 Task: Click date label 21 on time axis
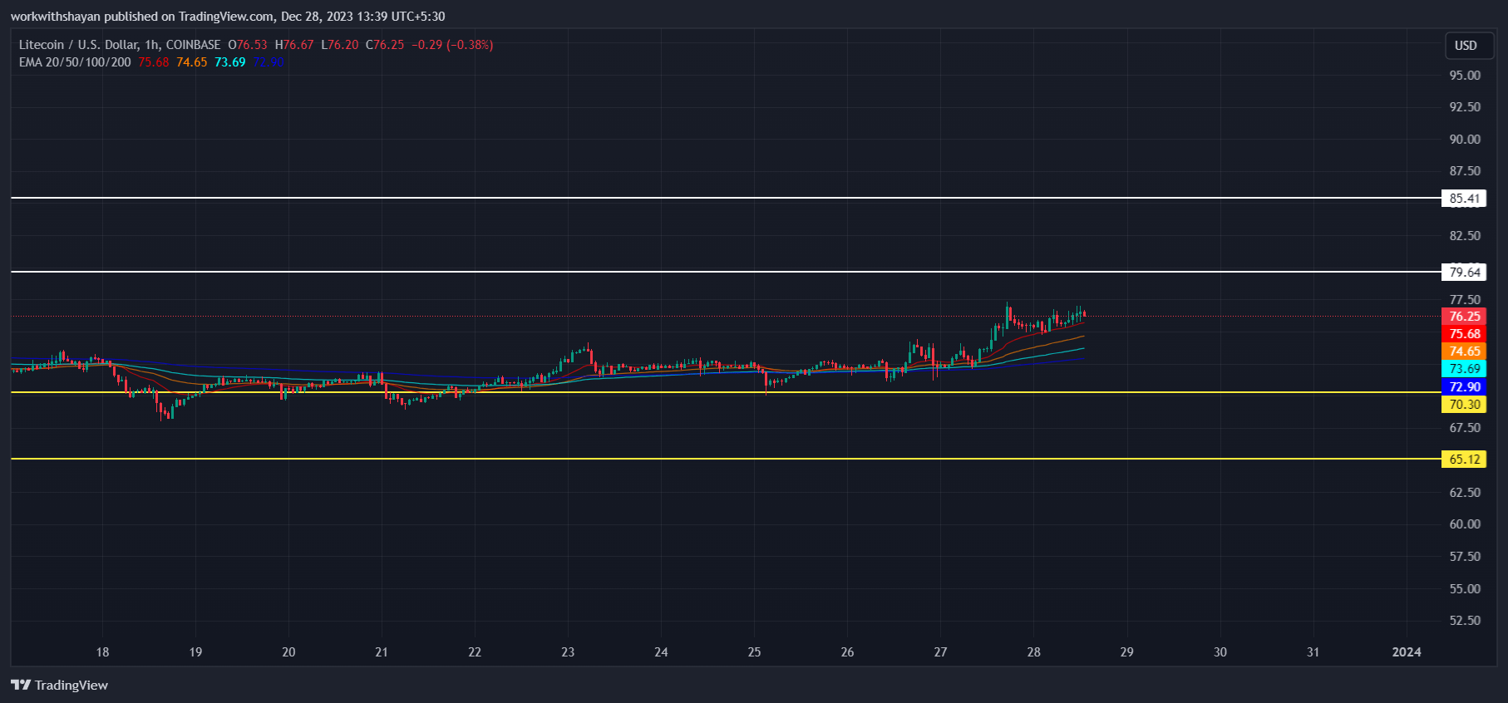point(382,652)
